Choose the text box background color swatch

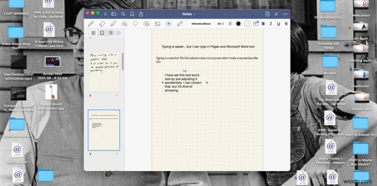(x=247, y=24)
